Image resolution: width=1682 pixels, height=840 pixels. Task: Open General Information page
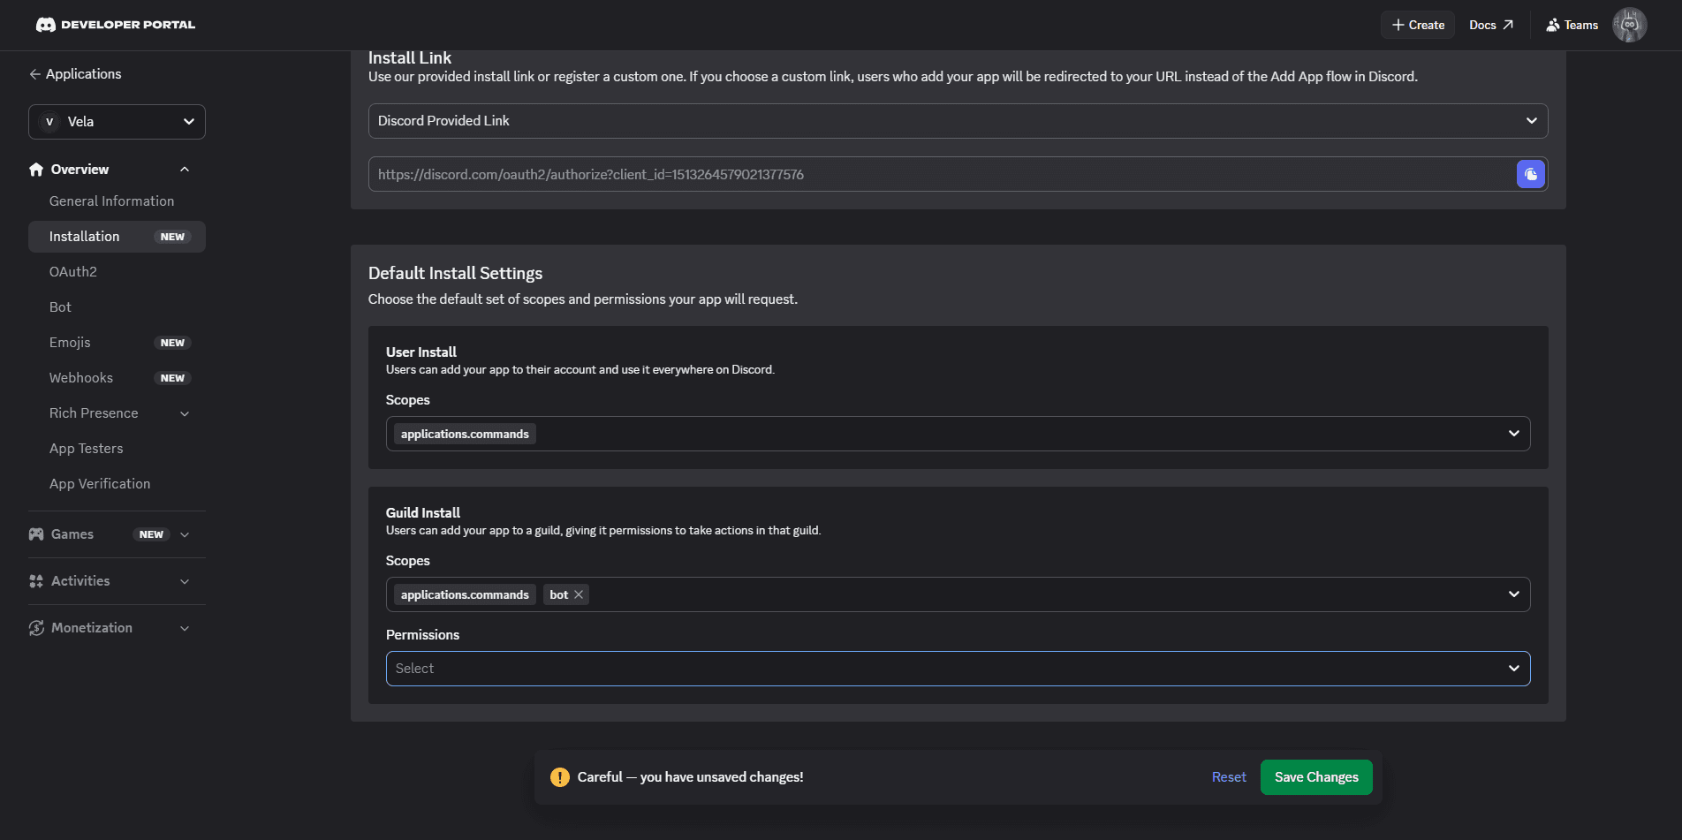click(x=112, y=201)
